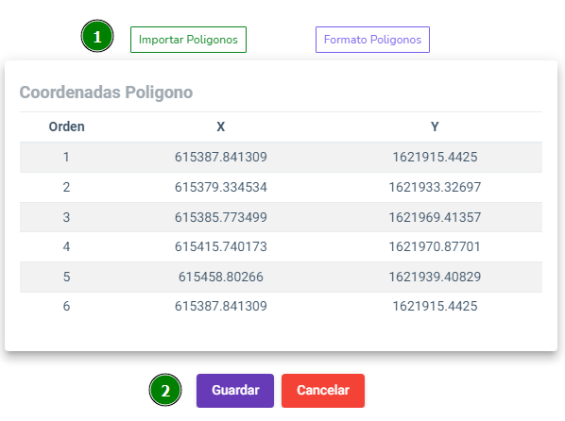Click order number 6 in last row
Screen dimensions: 565x421
(67, 306)
